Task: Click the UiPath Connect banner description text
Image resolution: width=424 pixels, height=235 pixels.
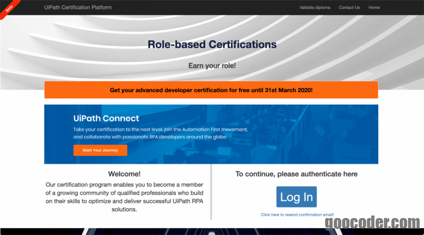Action: pyautogui.click(x=160, y=133)
